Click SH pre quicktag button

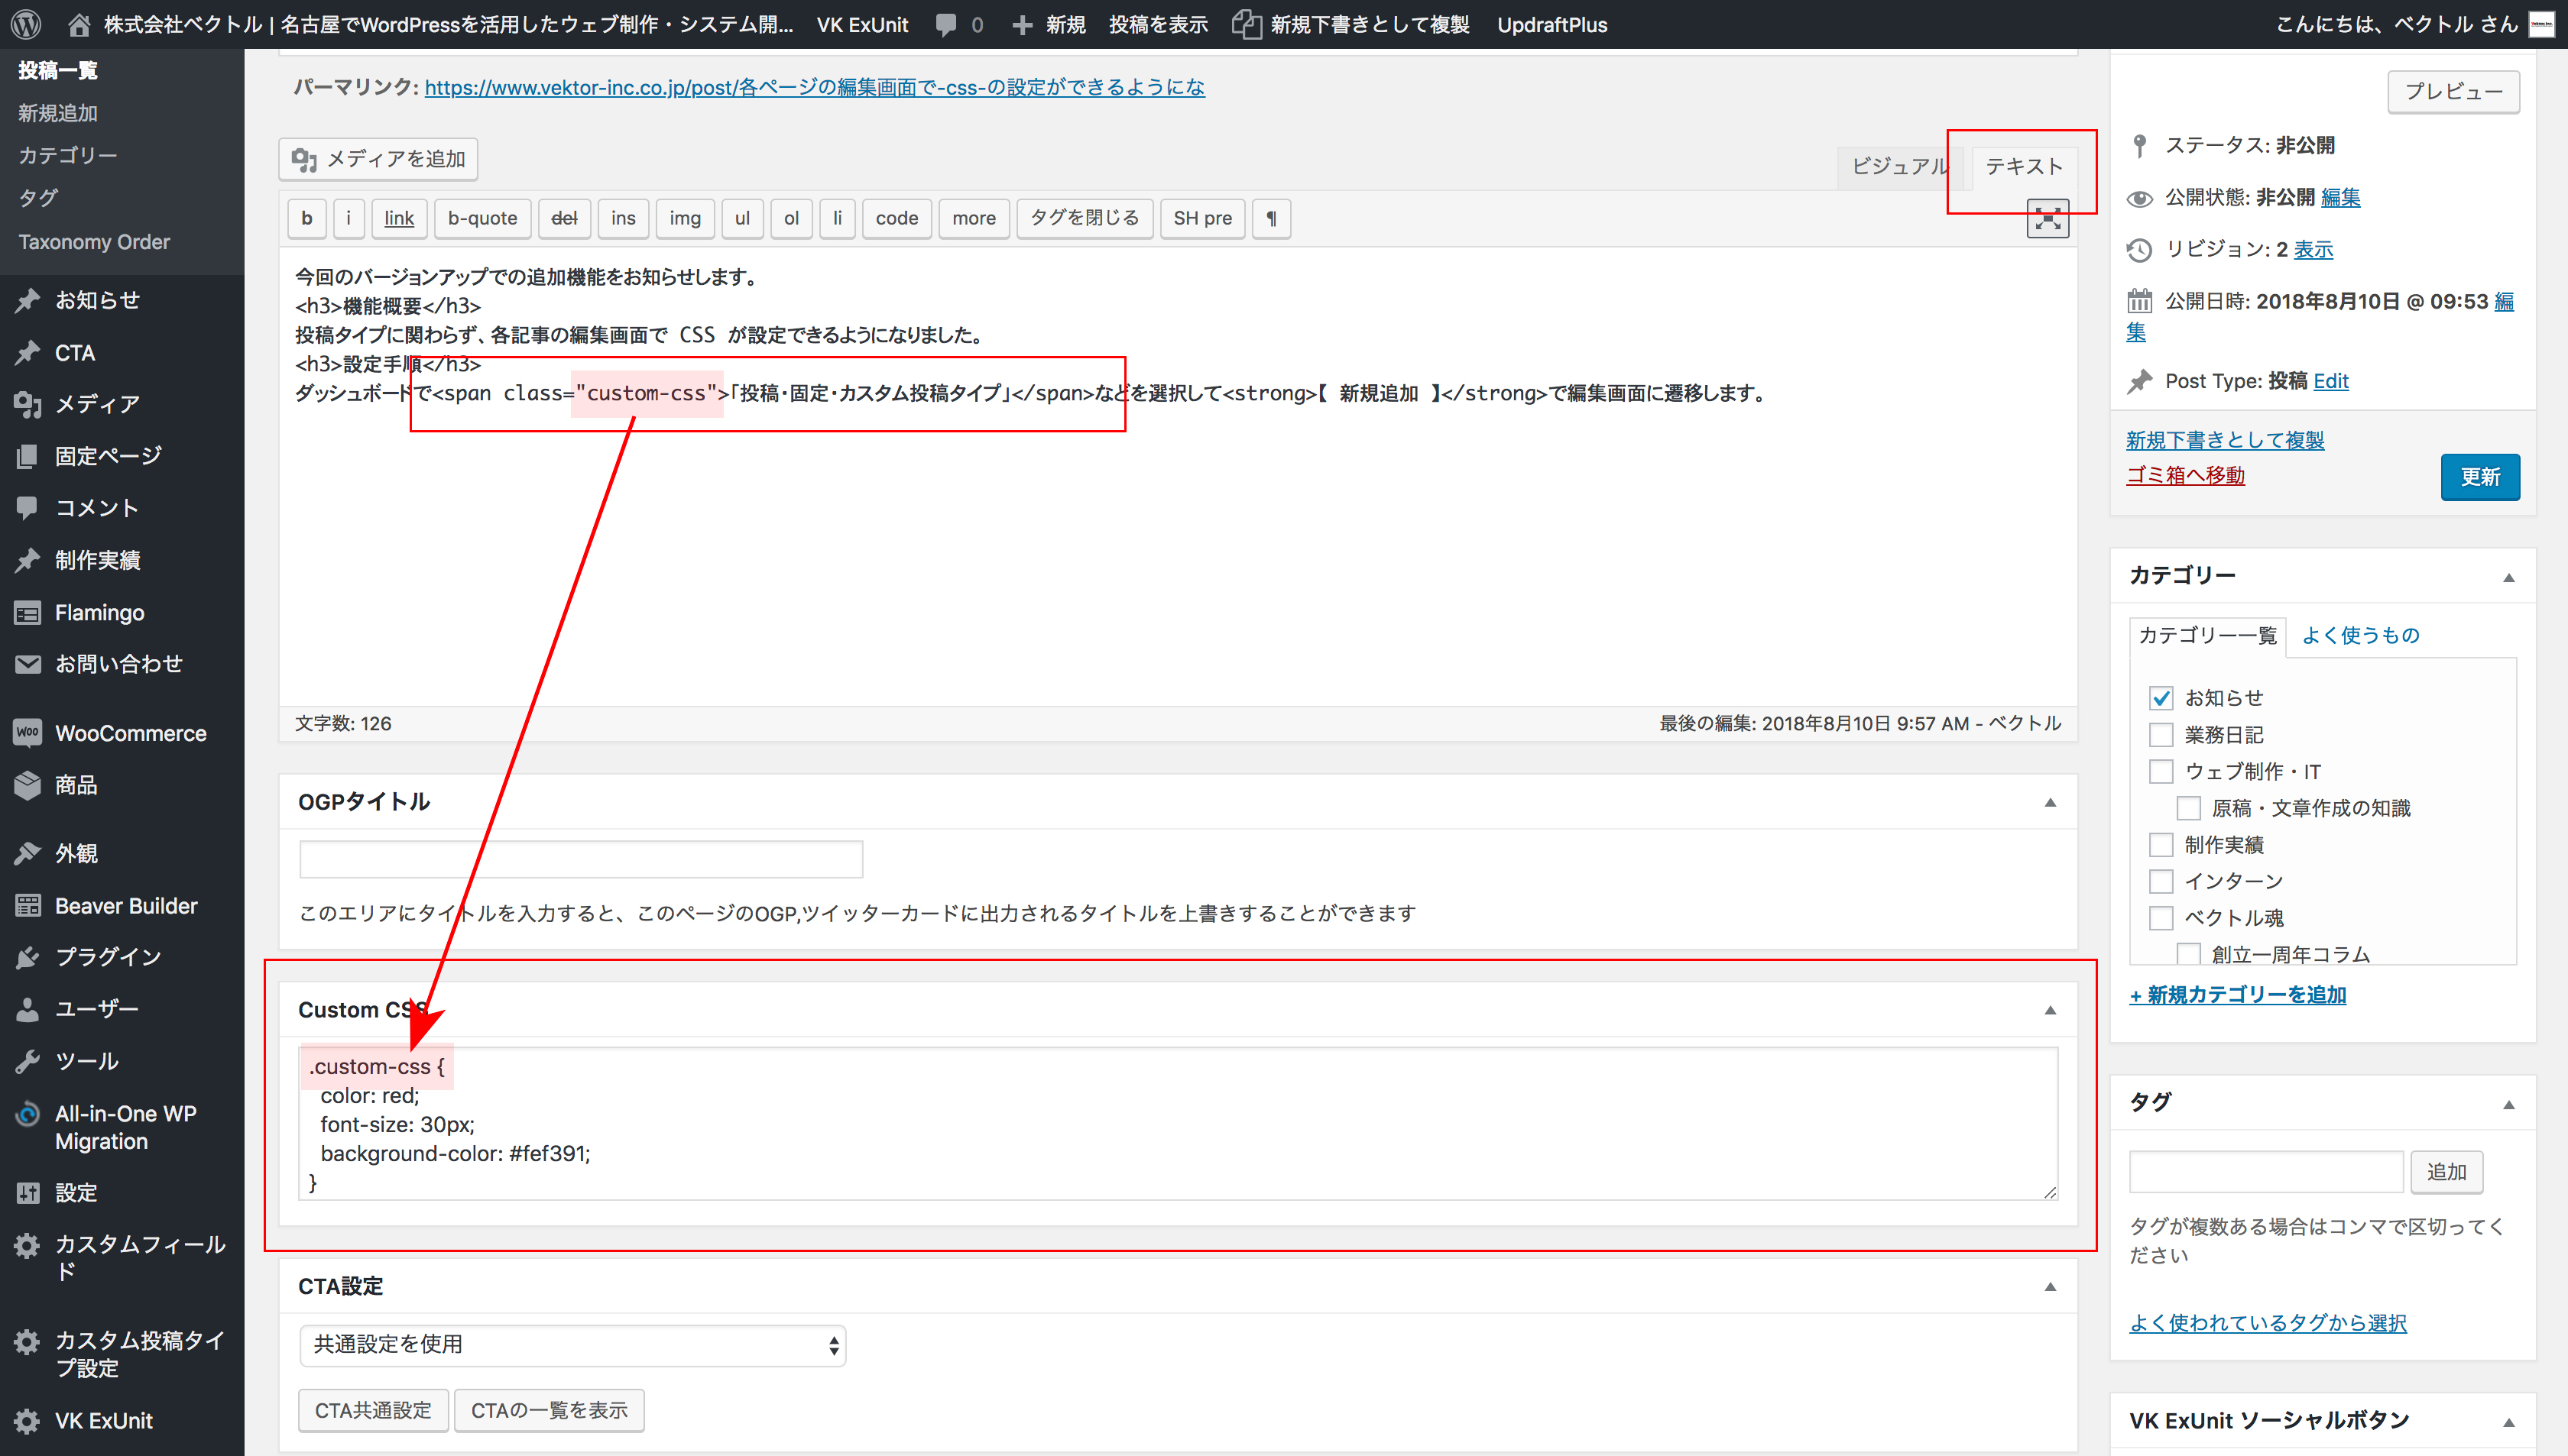coord(1202,218)
